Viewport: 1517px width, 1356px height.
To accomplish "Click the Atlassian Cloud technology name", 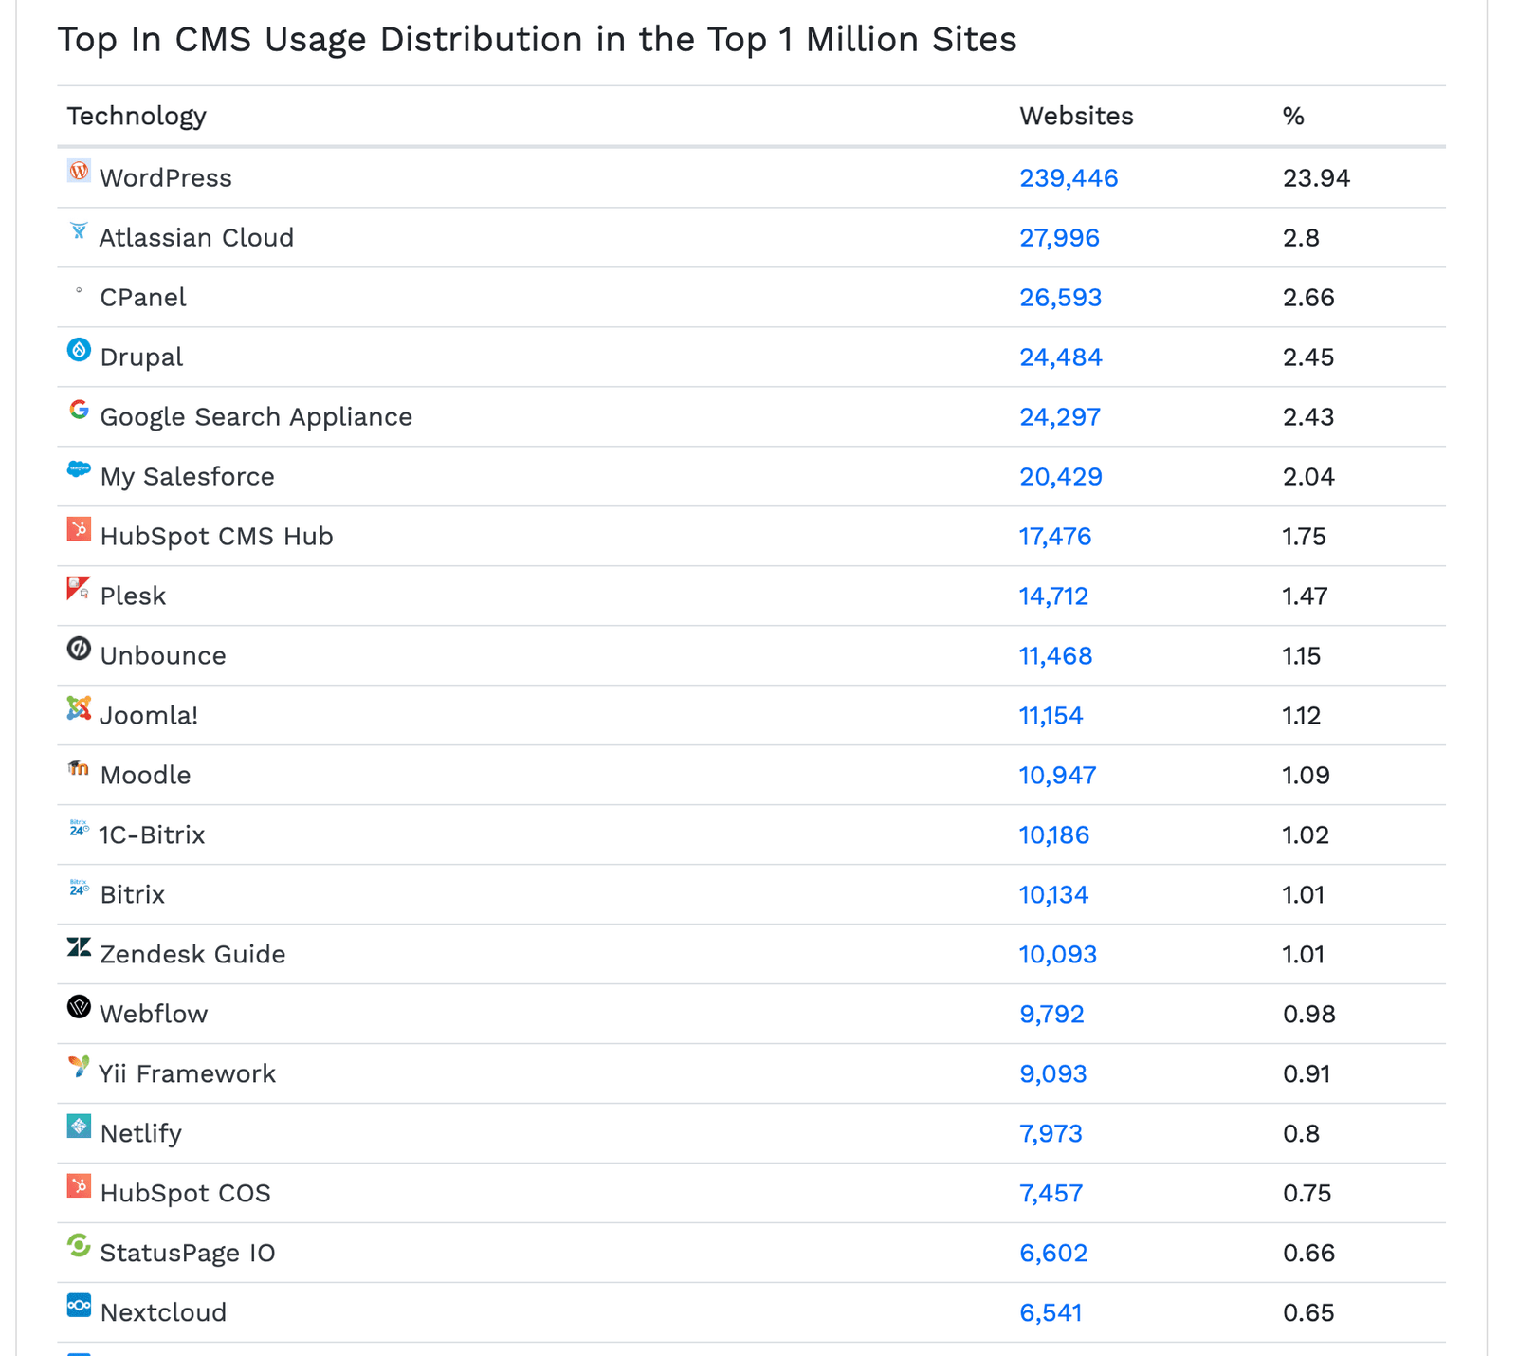I will pos(197,238).
